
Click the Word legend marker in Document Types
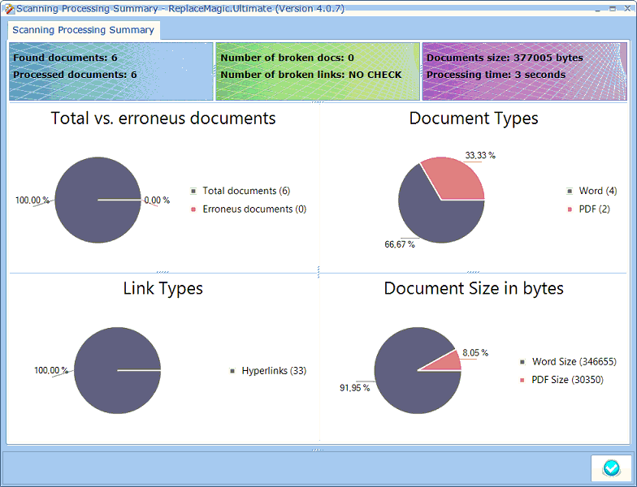(570, 192)
